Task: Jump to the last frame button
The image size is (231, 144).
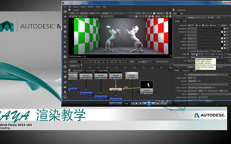Action: click(x=122, y=62)
